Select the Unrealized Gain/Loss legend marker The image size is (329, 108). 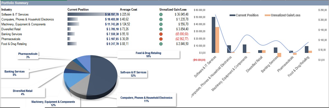click(268, 16)
